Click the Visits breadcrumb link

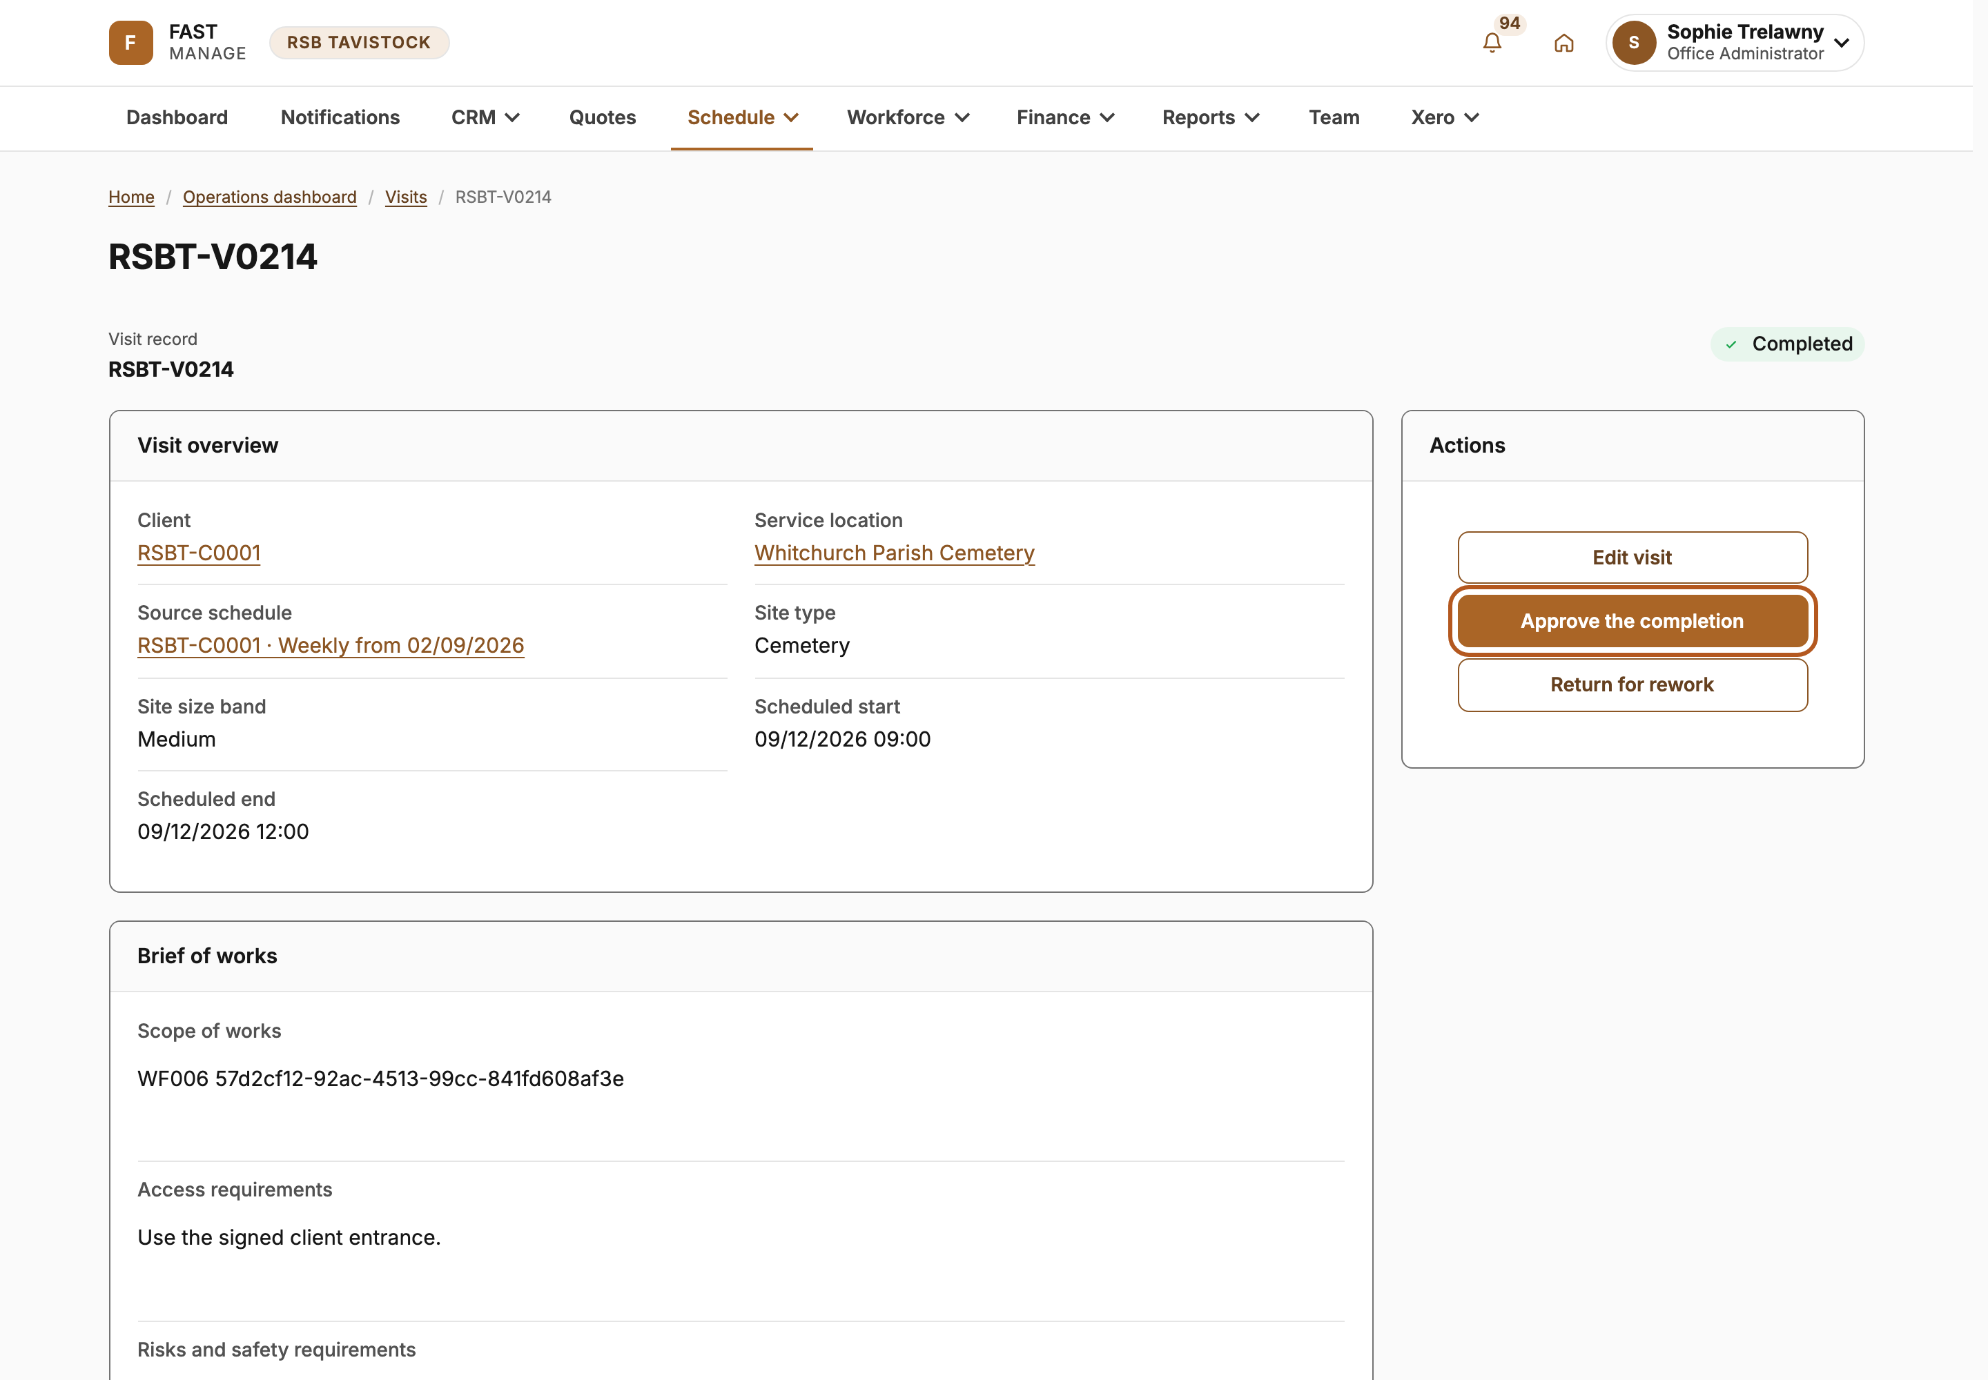(406, 197)
